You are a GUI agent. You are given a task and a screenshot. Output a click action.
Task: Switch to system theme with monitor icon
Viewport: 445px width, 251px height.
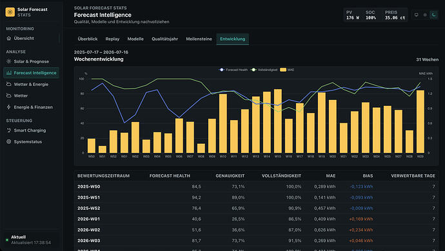(x=417, y=15)
